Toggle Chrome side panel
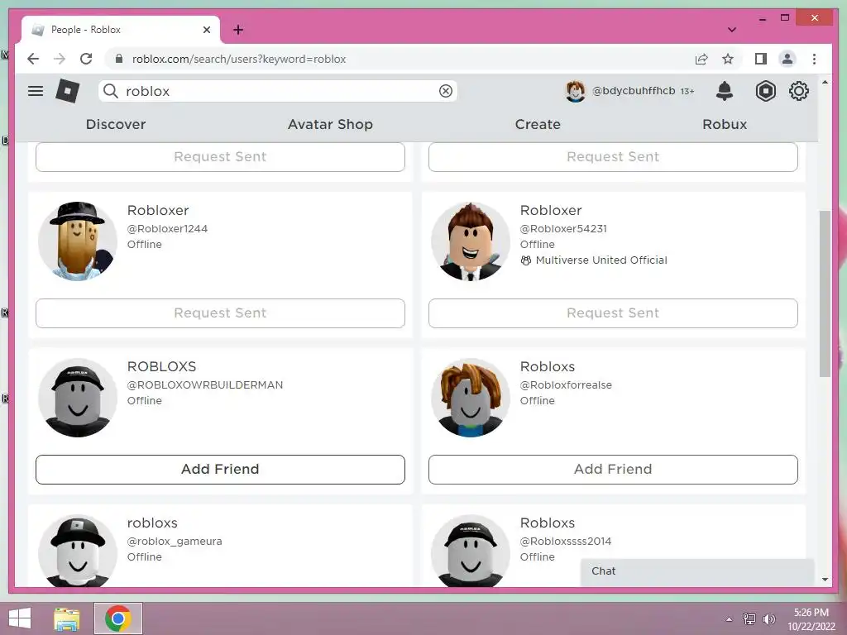Viewport: 847px width, 635px height. click(761, 59)
